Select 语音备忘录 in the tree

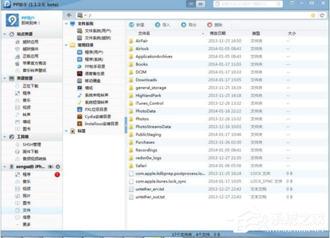click(x=94, y=73)
